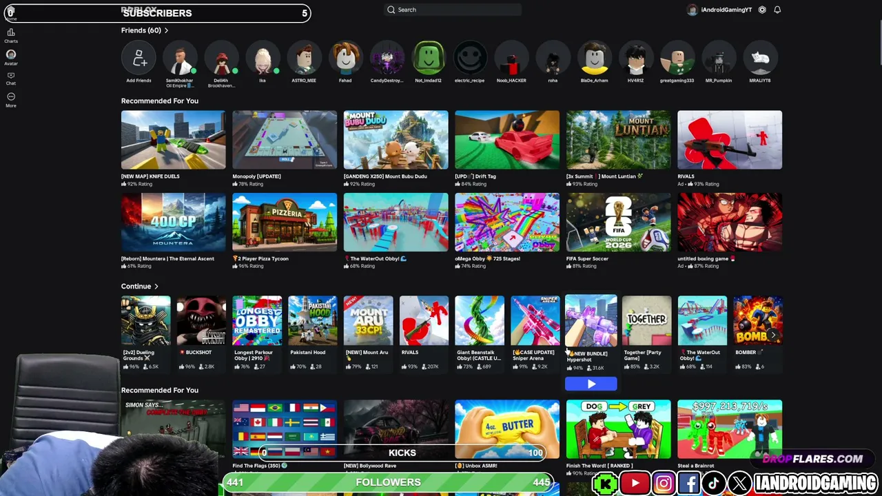Open Chat from the sidebar
The width and height of the screenshot is (882, 496).
point(11,78)
